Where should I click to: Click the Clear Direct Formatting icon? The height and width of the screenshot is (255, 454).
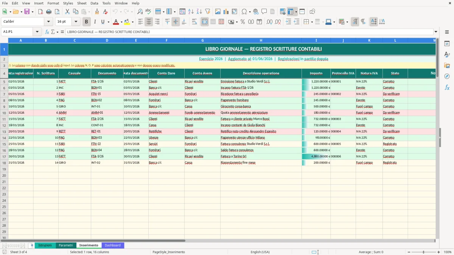(106, 12)
